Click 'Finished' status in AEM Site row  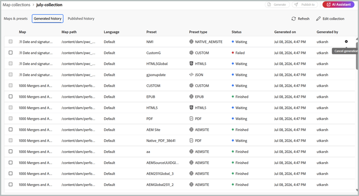coord(242,130)
